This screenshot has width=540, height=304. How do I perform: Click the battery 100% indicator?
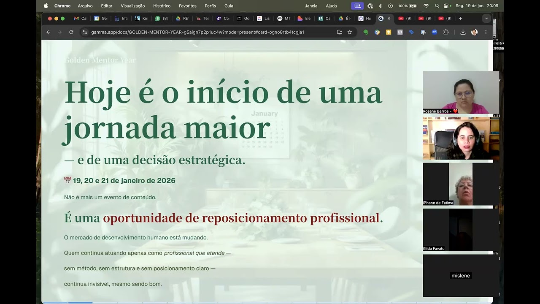407,6
